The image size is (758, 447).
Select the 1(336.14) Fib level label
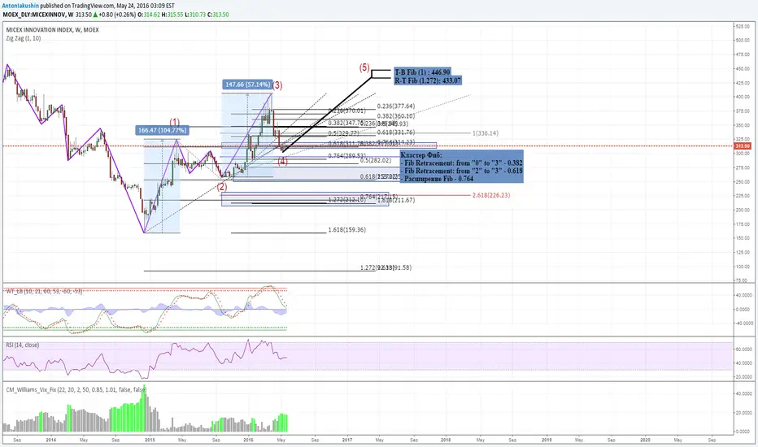(x=486, y=133)
